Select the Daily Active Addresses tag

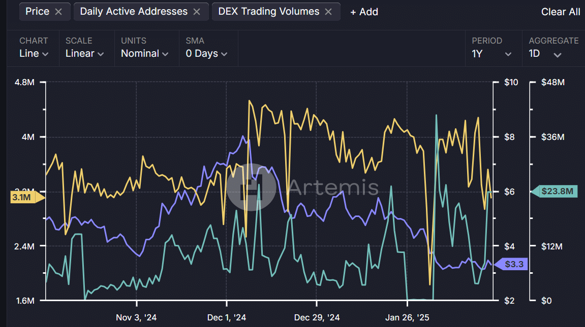(134, 12)
